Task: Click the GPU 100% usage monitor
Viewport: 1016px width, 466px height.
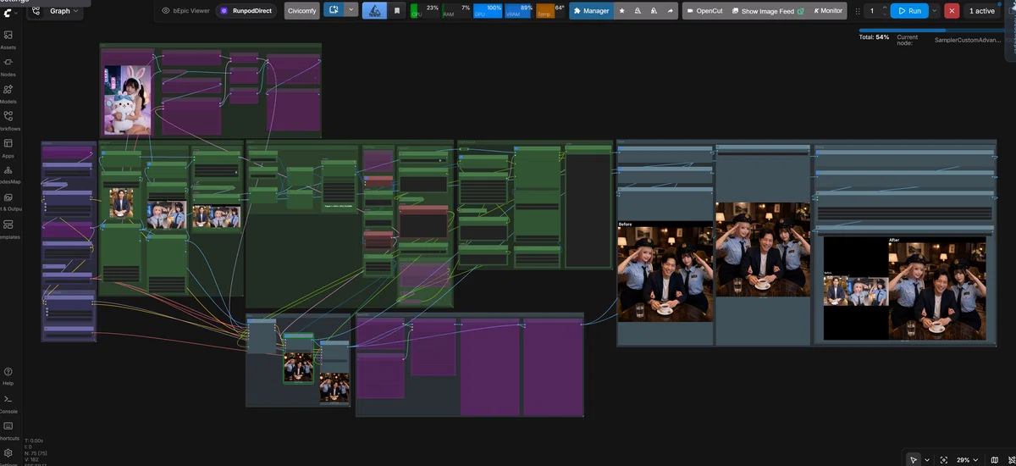Action: 488,10
